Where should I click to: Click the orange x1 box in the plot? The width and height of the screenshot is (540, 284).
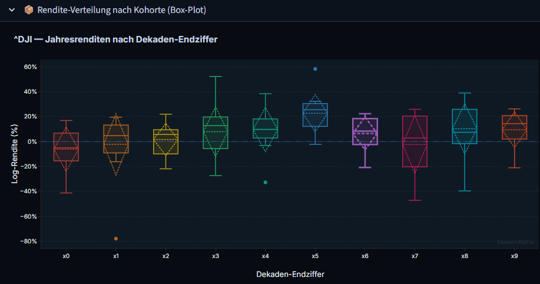point(116,139)
